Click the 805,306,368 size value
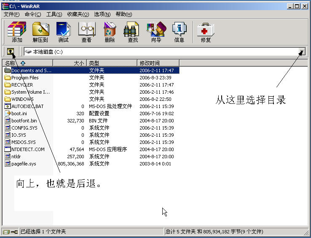 click(71, 164)
